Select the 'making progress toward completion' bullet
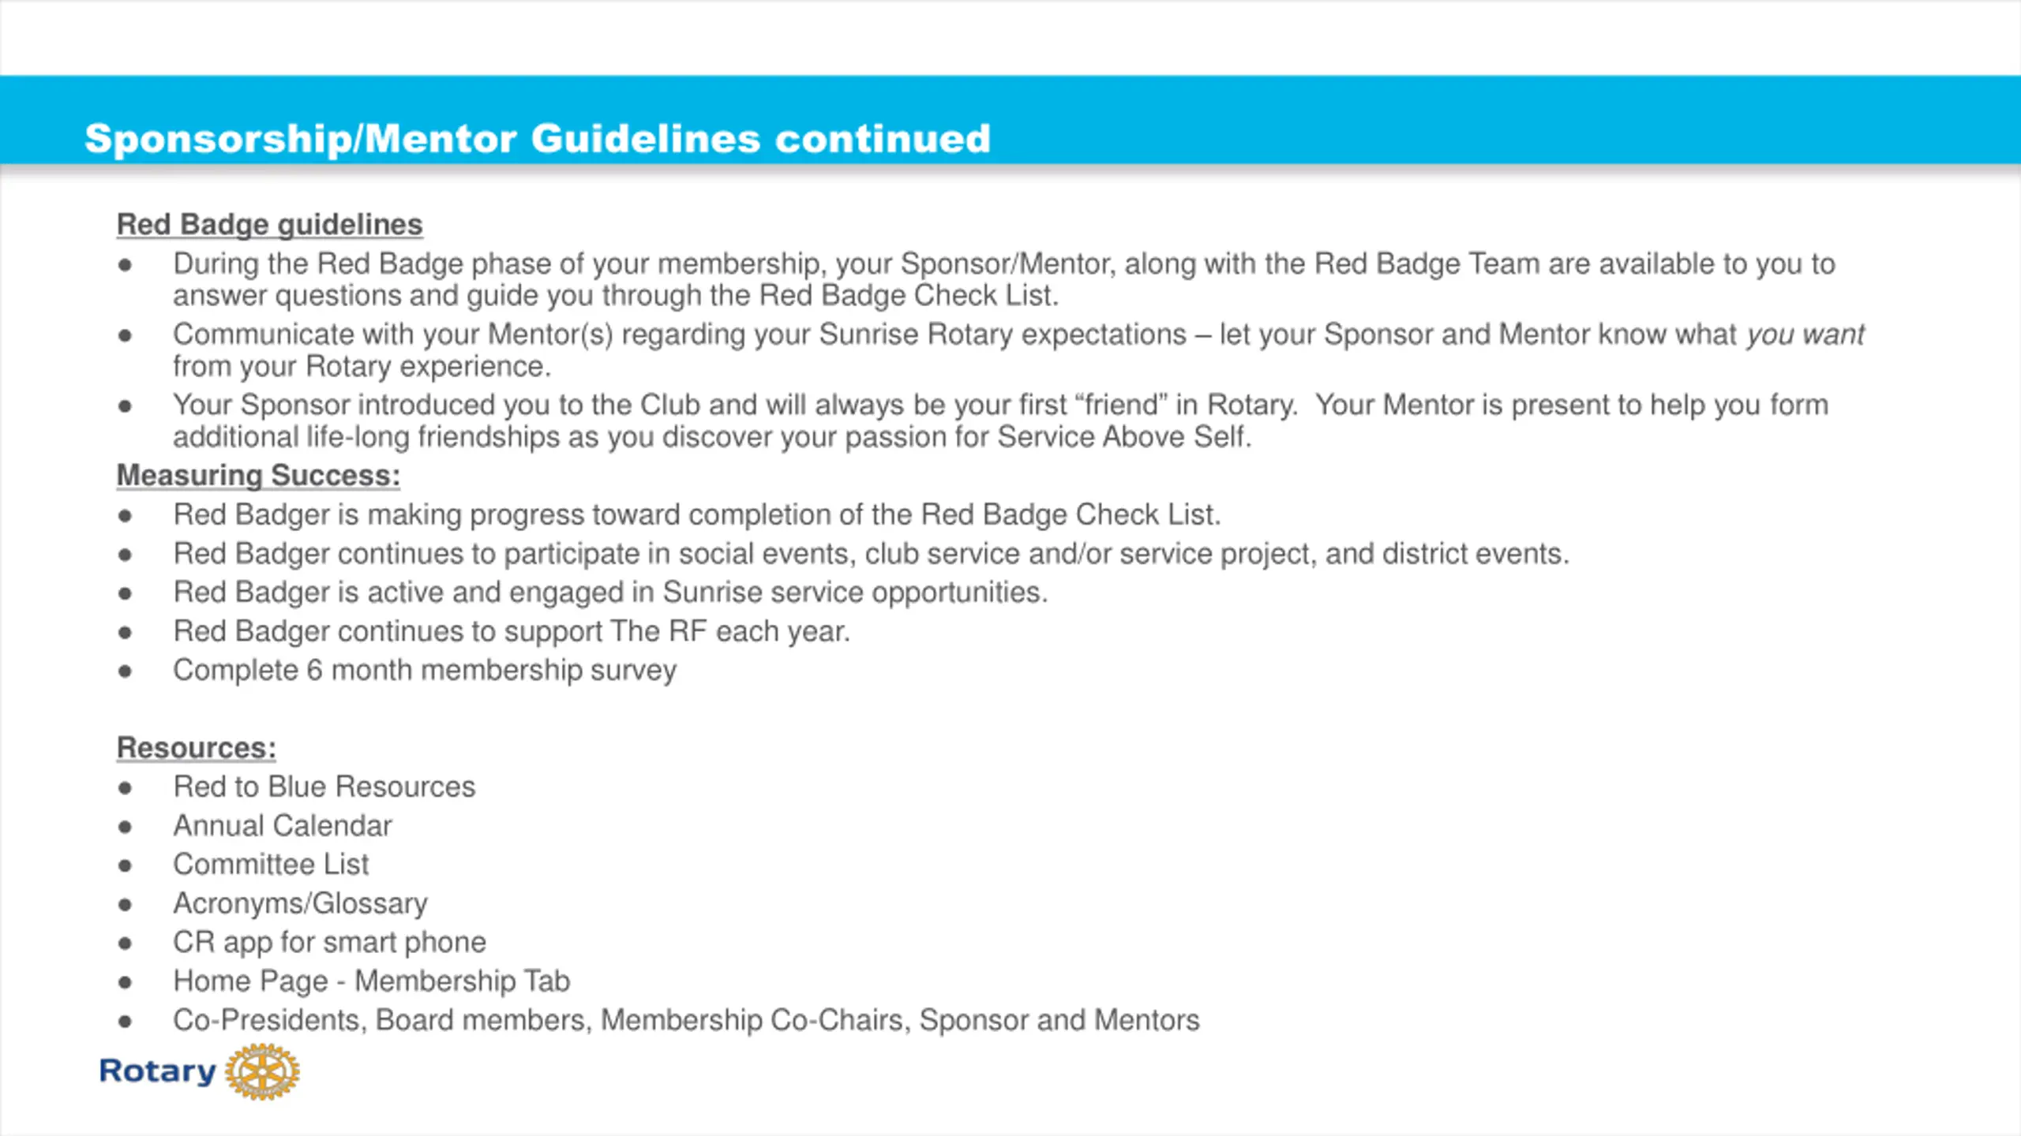Viewport: 2021px width, 1136px height. 696,515
